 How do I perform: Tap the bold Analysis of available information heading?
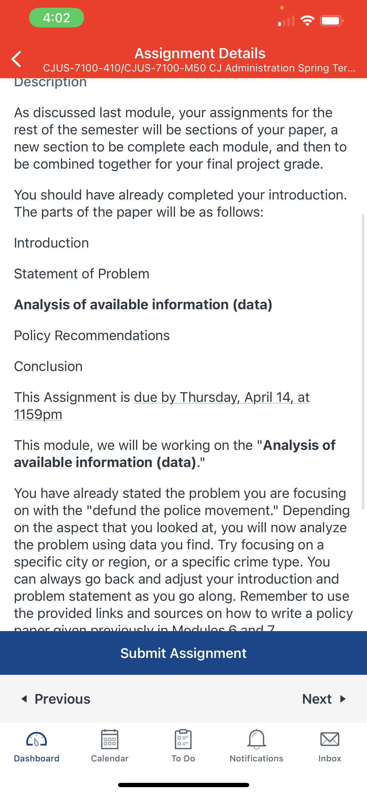[143, 304]
